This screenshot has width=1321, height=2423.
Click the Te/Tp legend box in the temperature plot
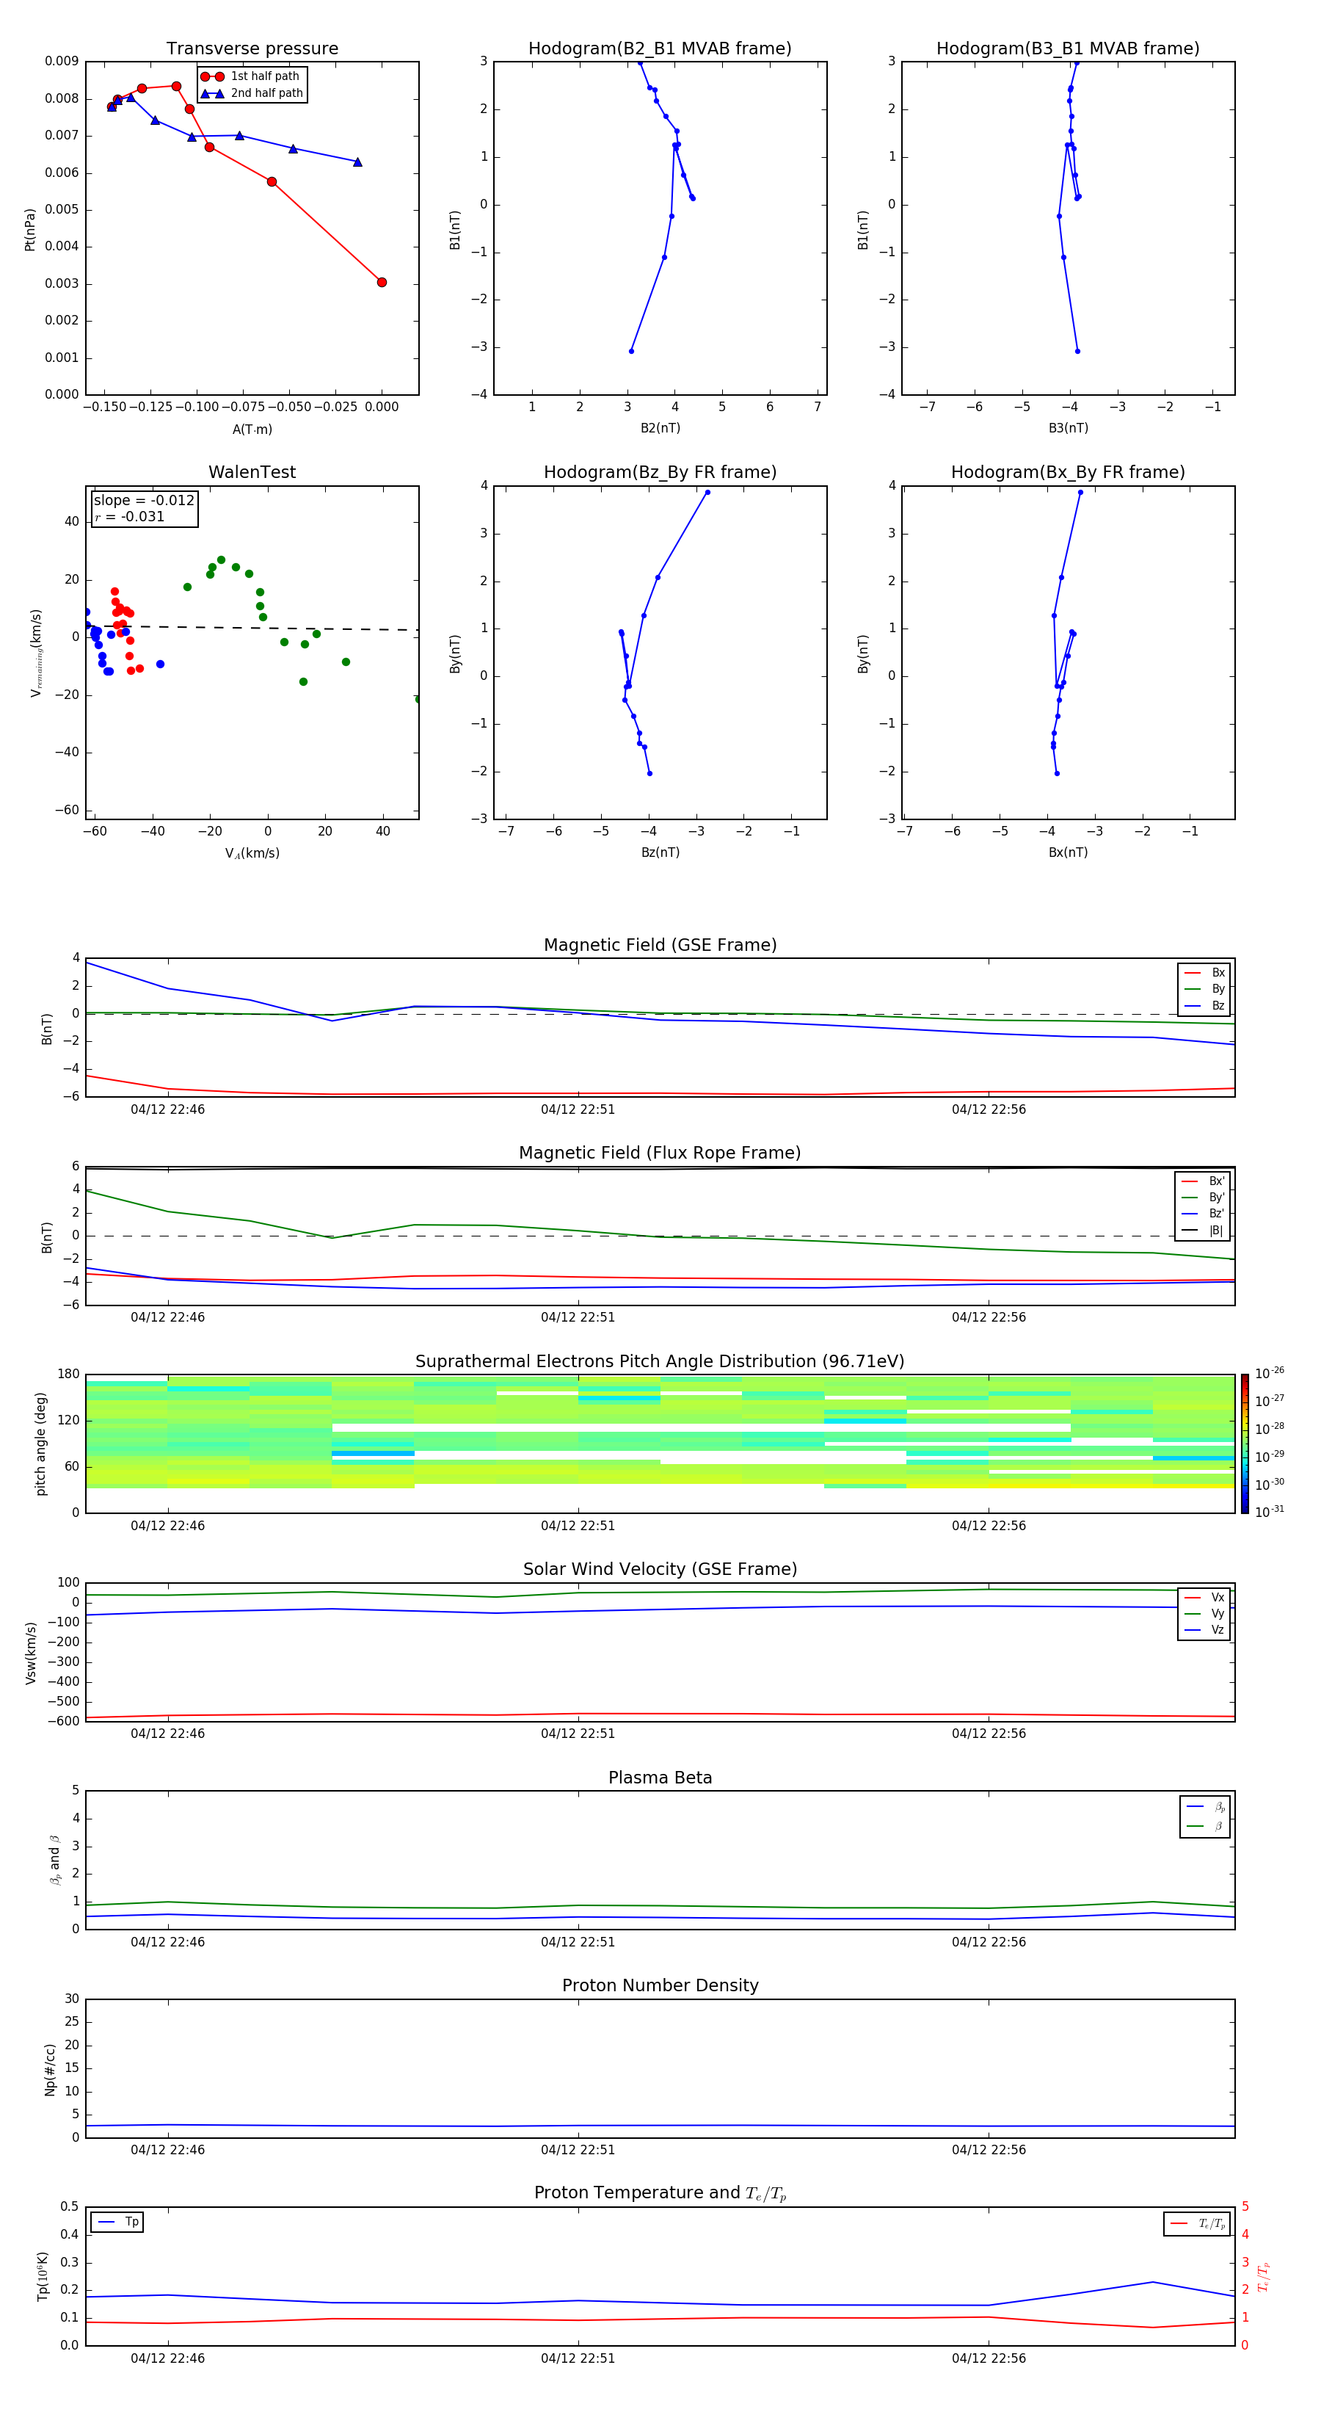coord(1197,2223)
